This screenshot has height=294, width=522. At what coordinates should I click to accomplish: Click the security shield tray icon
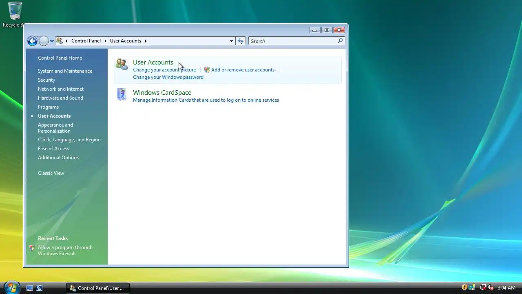click(464, 287)
